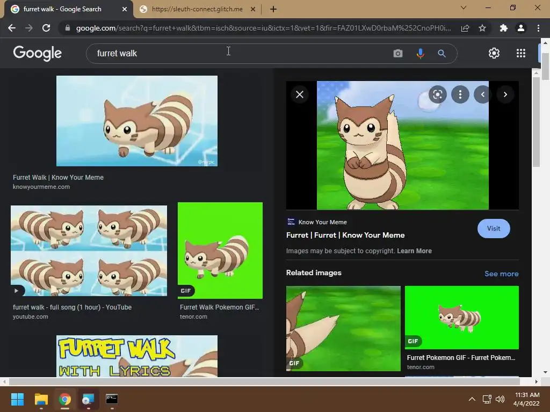
Task: Open the terminal app in the taskbar
Action: (x=112, y=399)
